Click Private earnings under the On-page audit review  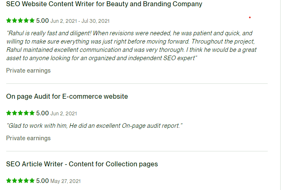(28, 138)
